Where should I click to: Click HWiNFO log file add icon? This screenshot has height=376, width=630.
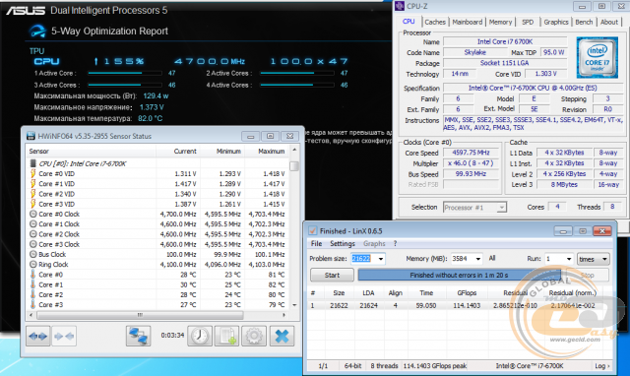[x=227, y=336]
